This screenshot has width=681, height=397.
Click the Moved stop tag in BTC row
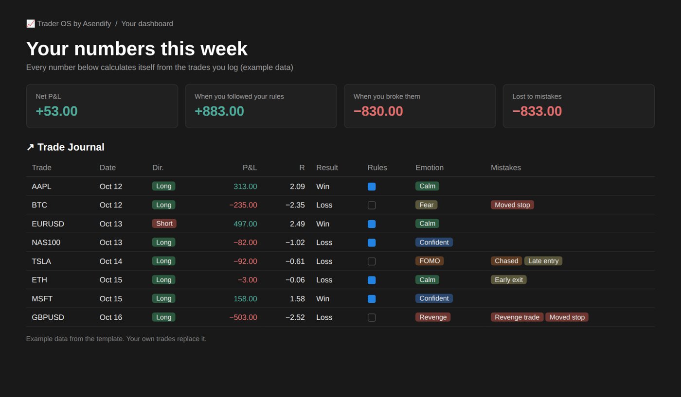(x=512, y=205)
